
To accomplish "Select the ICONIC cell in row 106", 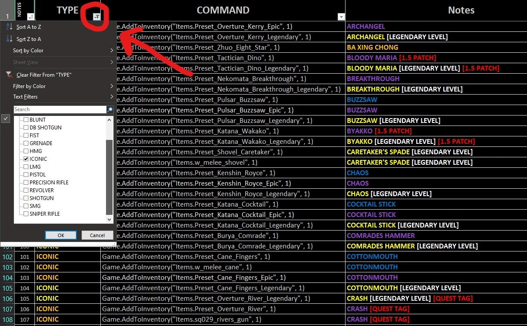I will [x=68, y=299].
